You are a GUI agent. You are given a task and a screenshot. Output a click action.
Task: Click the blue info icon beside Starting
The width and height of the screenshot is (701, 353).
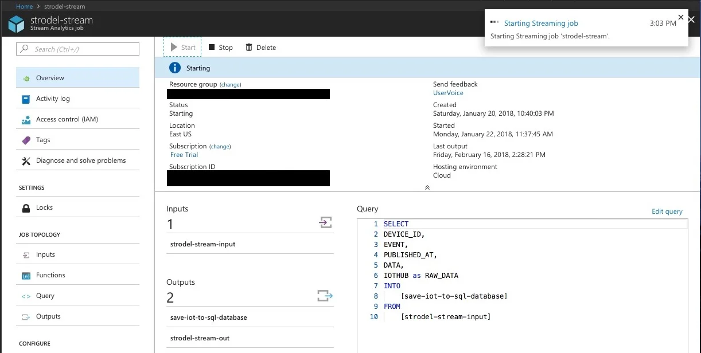click(174, 68)
